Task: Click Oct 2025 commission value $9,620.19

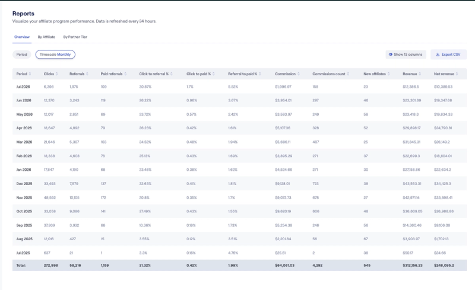Action: 283,211
